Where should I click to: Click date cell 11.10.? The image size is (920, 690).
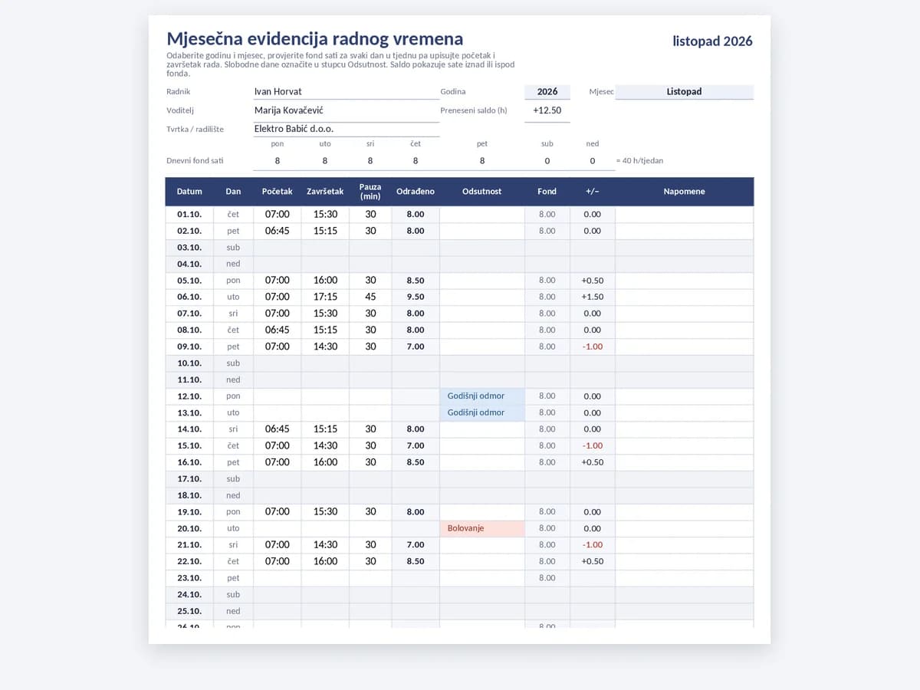pos(189,379)
